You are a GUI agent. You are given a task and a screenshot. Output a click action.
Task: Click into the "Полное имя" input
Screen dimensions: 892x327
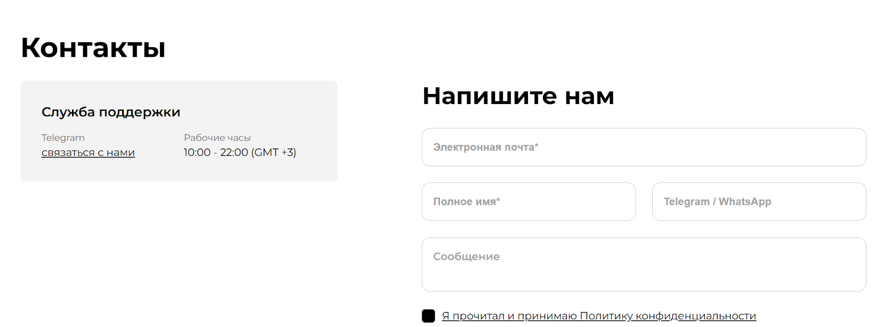point(529,202)
